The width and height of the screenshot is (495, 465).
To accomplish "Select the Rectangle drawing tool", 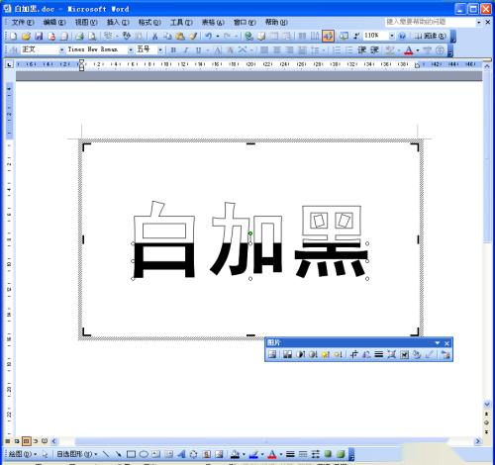I will pyautogui.click(x=131, y=454).
